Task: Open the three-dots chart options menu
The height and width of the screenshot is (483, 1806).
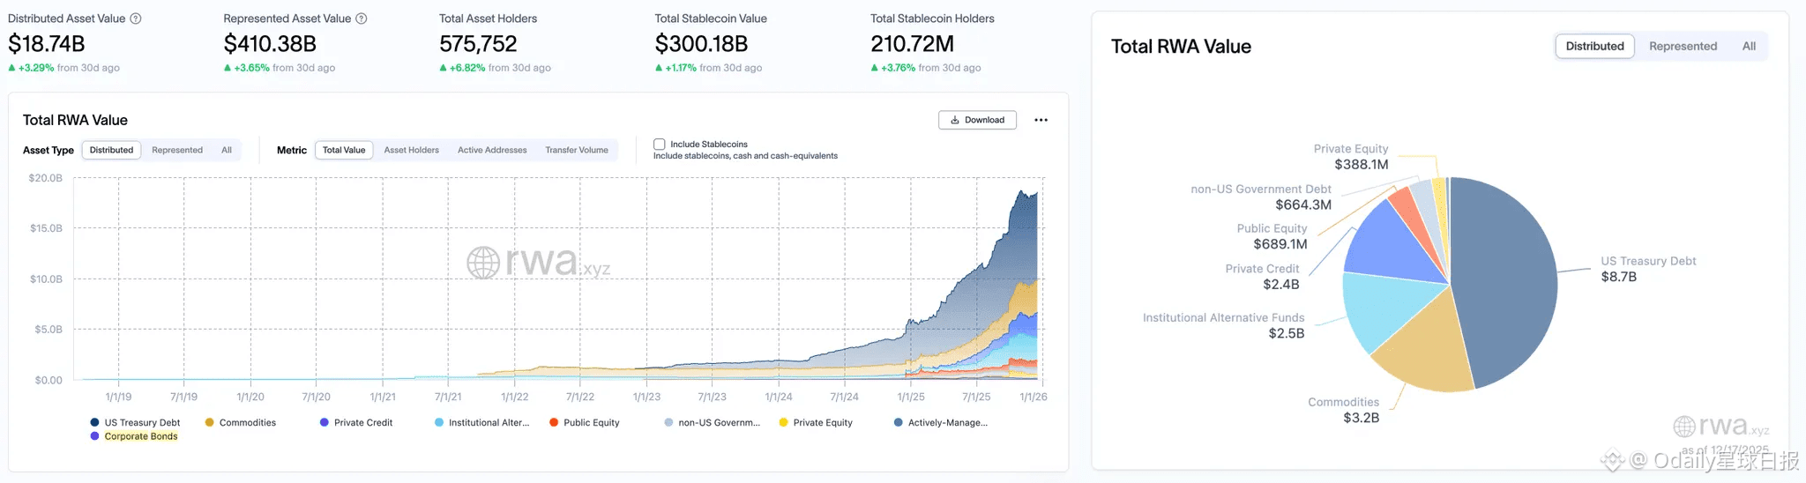Action: (1041, 120)
